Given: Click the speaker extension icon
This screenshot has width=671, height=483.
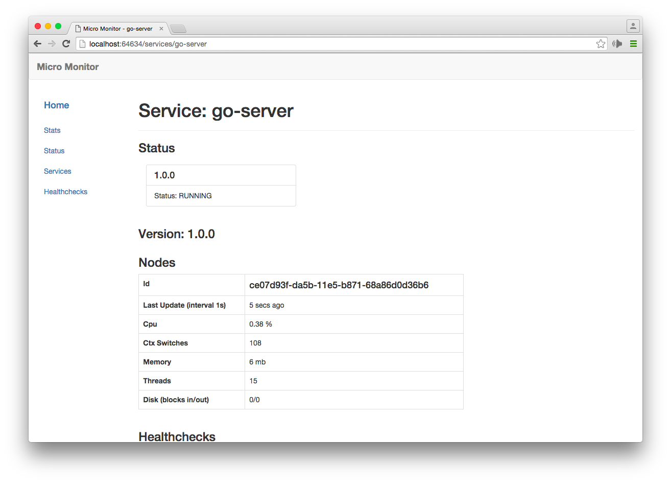Looking at the screenshot, I should click(617, 44).
